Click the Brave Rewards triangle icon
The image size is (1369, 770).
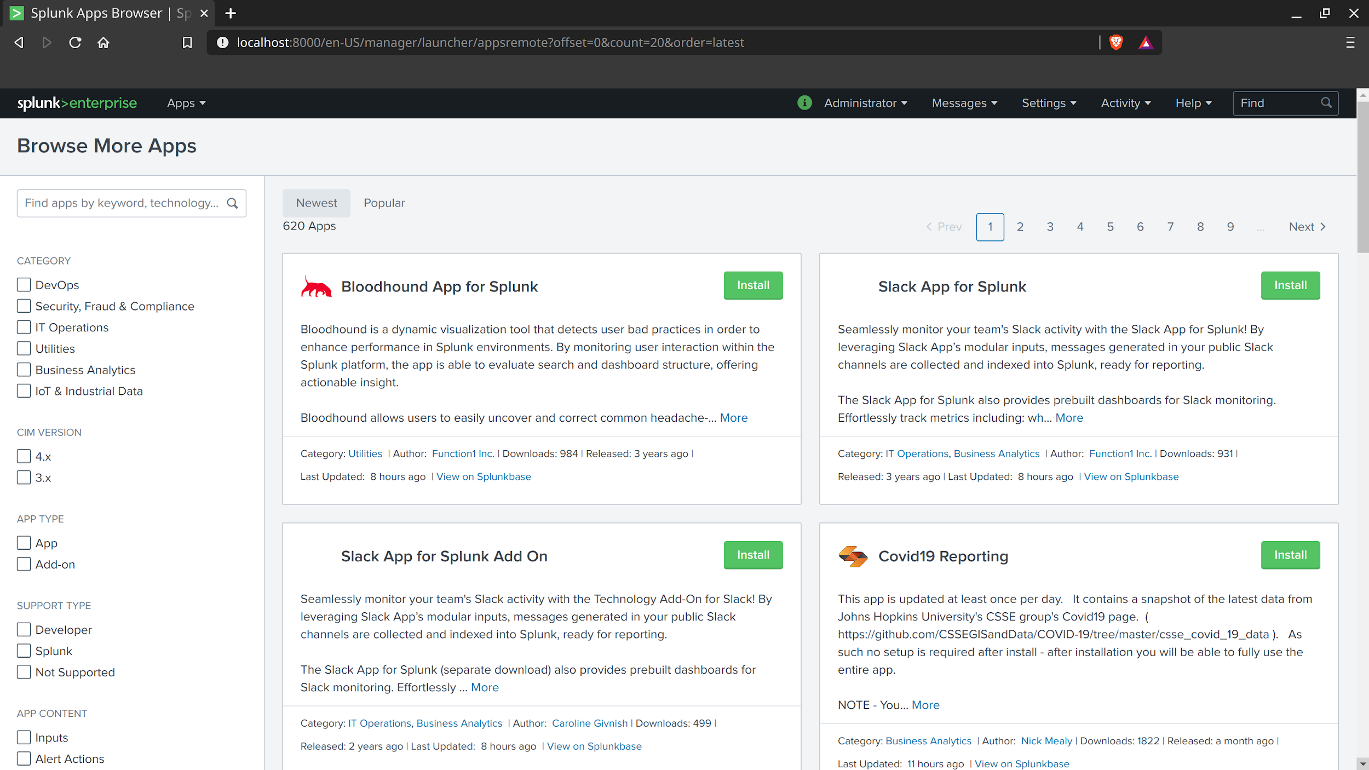pyautogui.click(x=1146, y=43)
